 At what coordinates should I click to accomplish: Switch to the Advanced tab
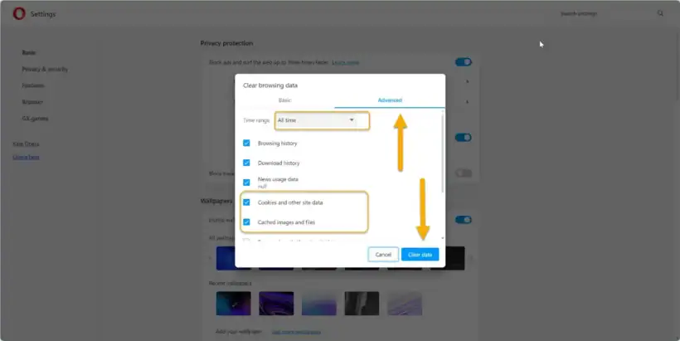click(390, 100)
